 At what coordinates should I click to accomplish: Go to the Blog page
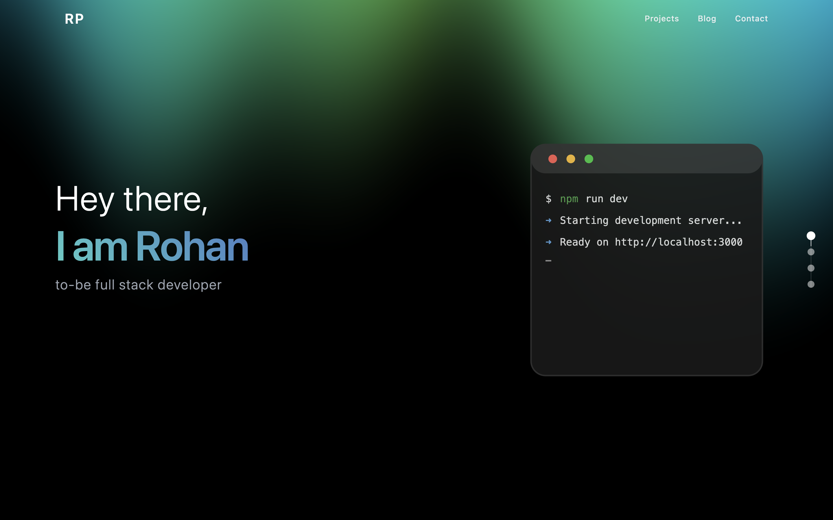pos(707,18)
